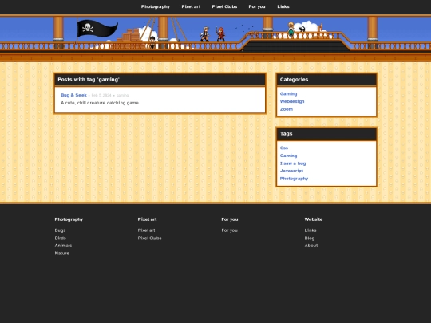
Task: Click the stacked wooden crates in banner
Action: coord(130,35)
